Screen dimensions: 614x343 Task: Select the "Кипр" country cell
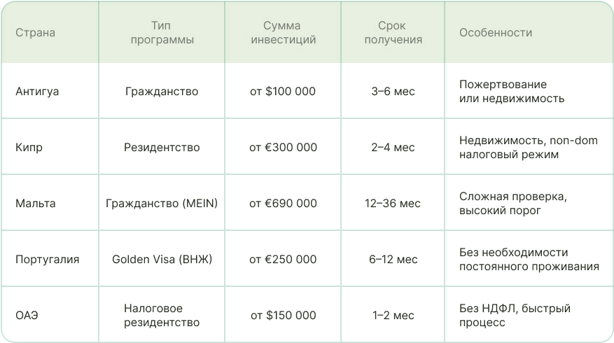tap(29, 148)
